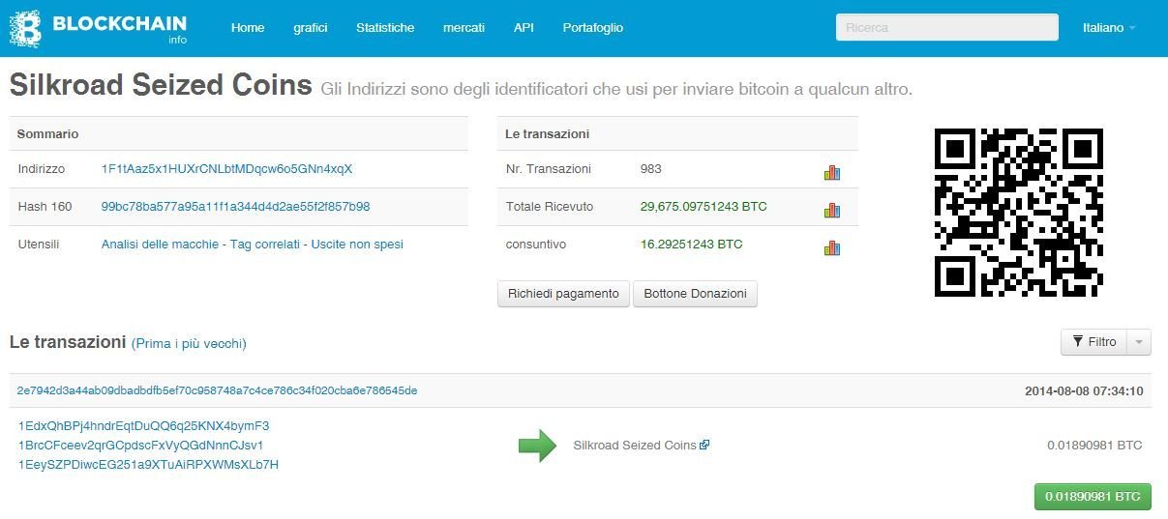Screen dimensions: 1168x519
Task: Click the Richiedi pagamento button
Action: click(563, 294)
